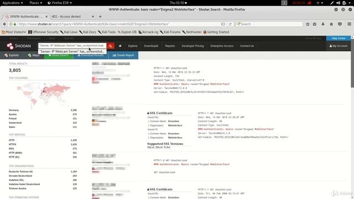The image size is (354, 199).
Task: Go back with the browser back arrow
Action: click(x=4, y=24)
